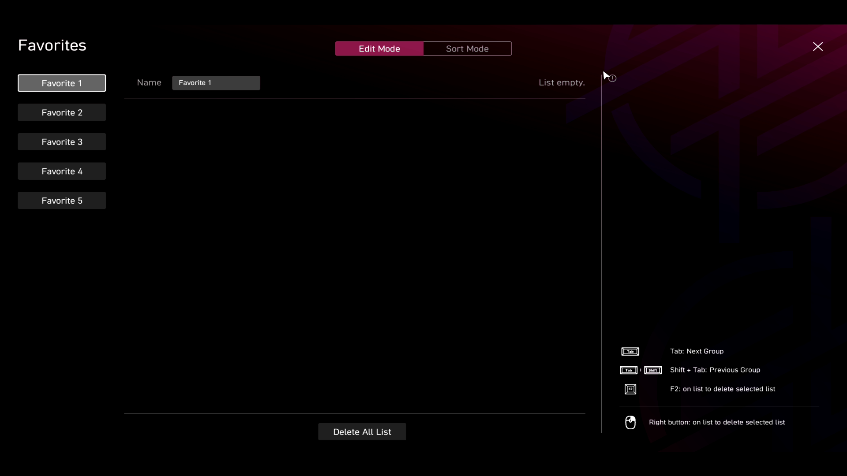
Task: Open the Favorite 3 list
Action: pos(62,142)
